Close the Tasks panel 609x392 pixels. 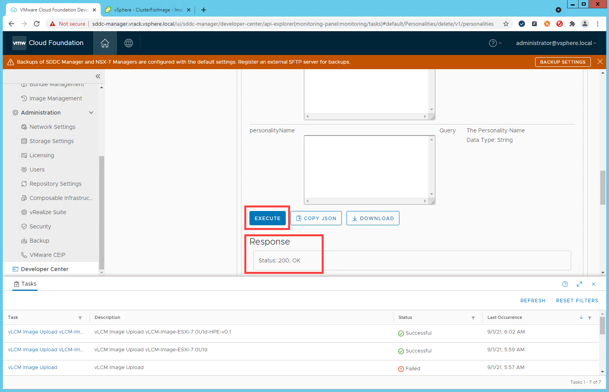(x=594, y=284)
